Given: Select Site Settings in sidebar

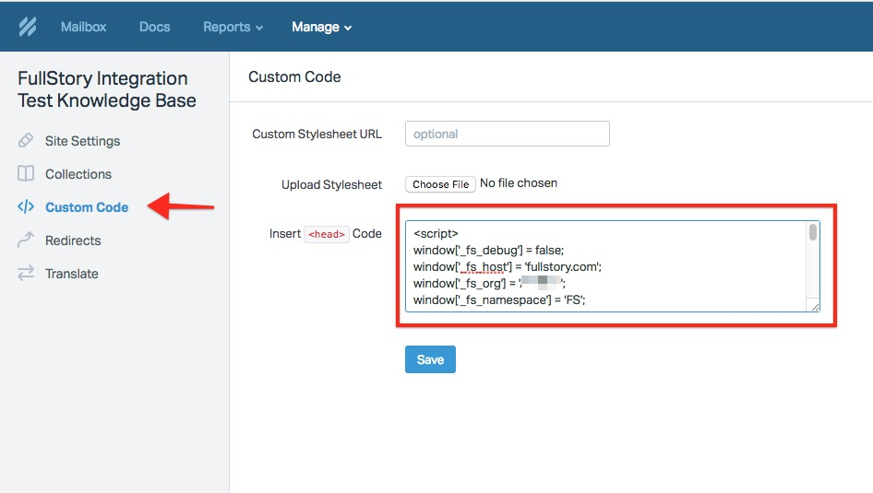Looking at the screenshot, I should (82, 141).
